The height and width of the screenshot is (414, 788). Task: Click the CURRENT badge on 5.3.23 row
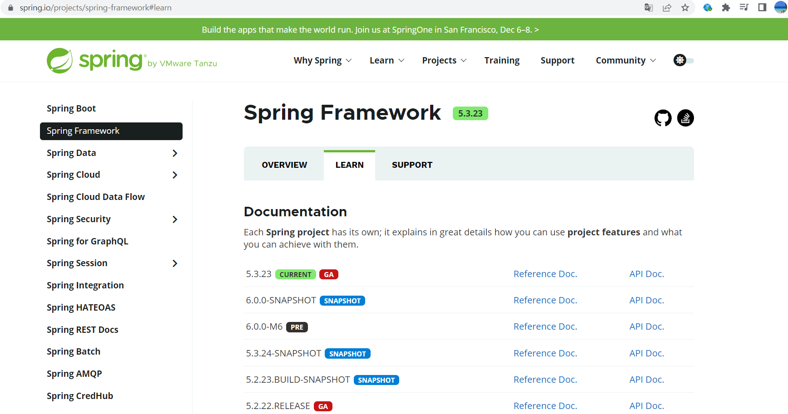tap(295, 275)
